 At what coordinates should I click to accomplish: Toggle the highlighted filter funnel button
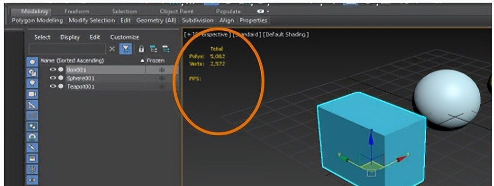[125, 49]
